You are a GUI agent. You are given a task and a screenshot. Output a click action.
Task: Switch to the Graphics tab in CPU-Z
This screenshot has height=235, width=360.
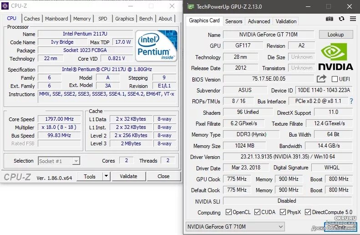(124, 19)
